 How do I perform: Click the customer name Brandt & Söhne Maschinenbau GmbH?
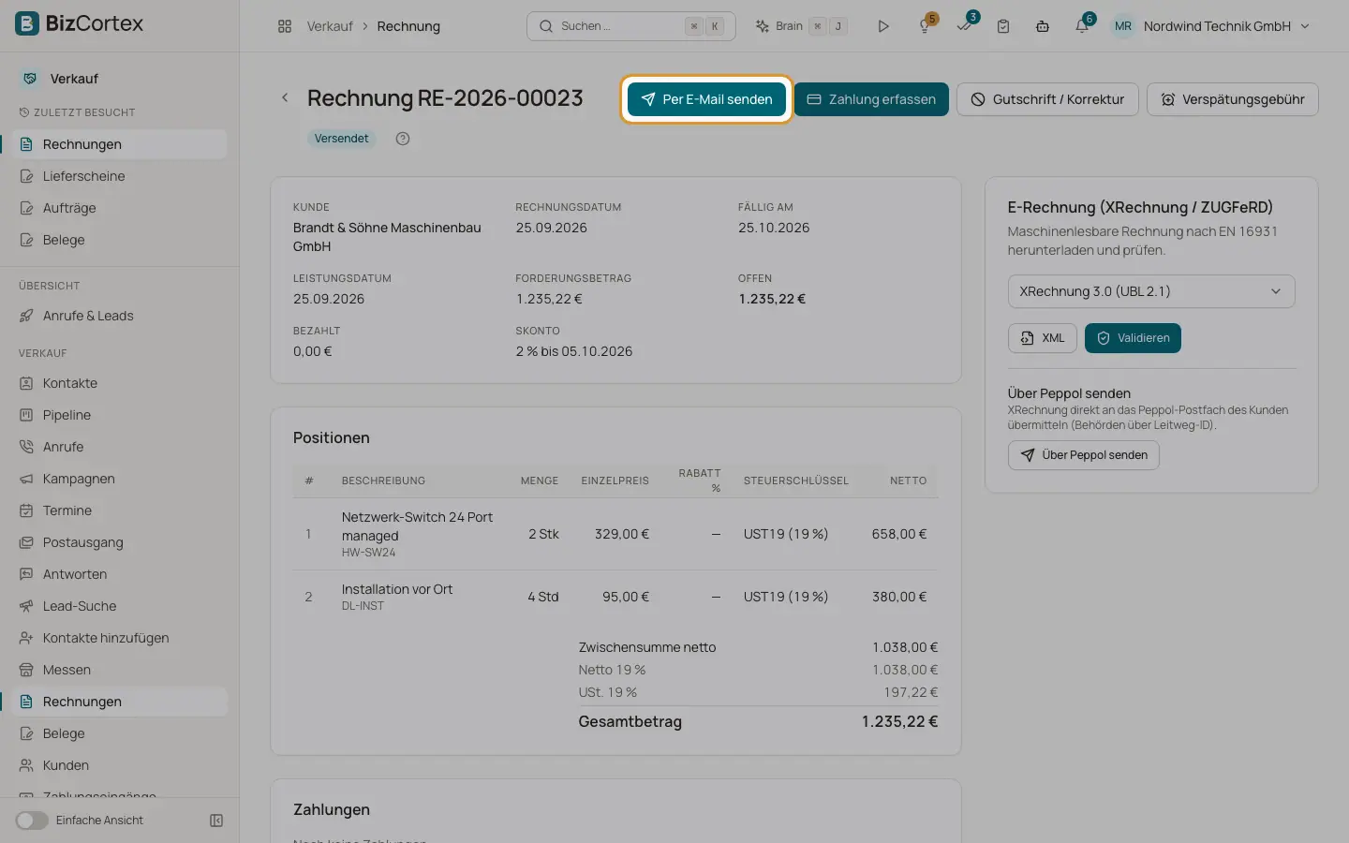pos(387,237)
